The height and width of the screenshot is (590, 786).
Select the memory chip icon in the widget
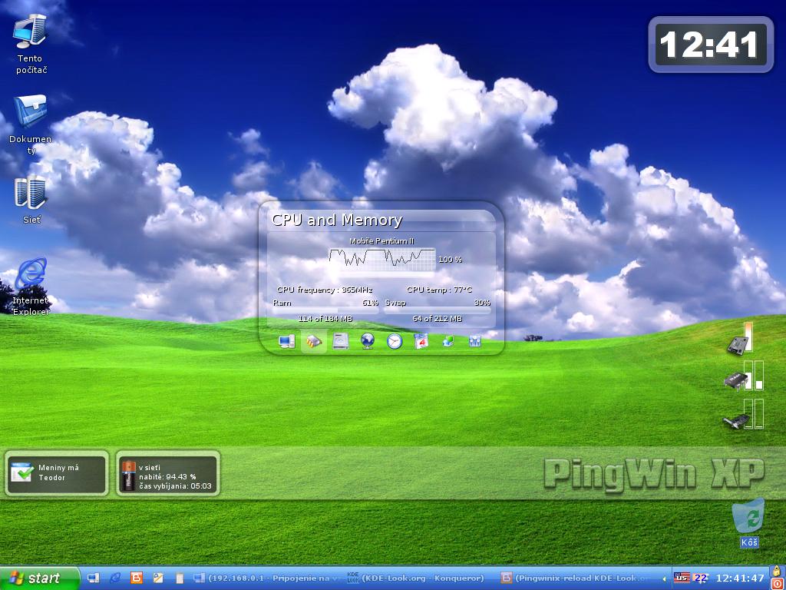[x=314, y=342]
